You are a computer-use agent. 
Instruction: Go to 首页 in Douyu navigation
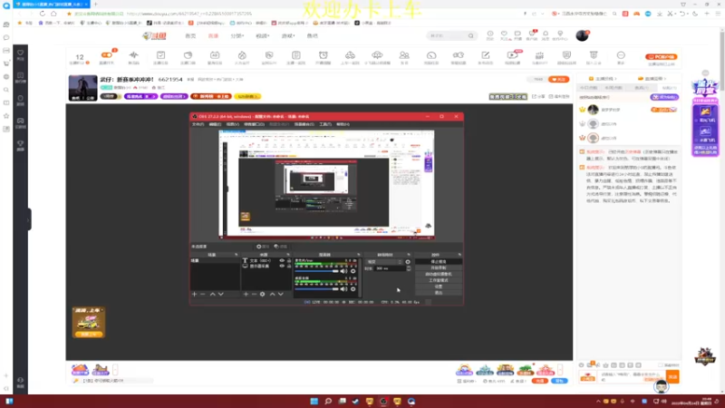tap(190, 35)
